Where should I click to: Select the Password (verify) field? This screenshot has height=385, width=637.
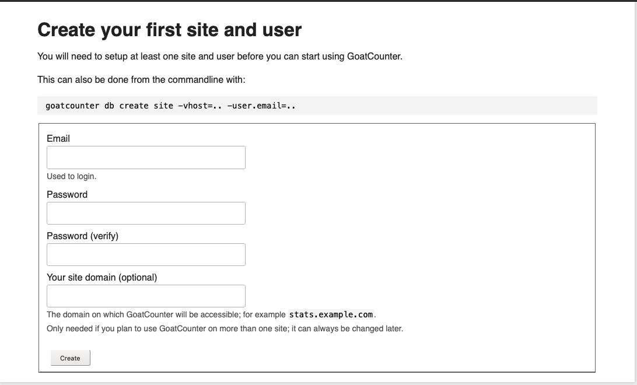[x=146, y=255]
